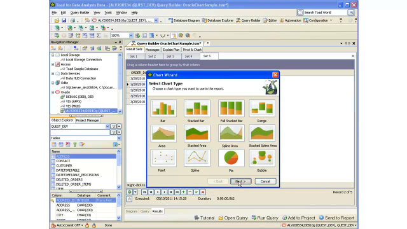
Task: Click the filter icon next to QUEST_DEV
Action: (113, 127)
